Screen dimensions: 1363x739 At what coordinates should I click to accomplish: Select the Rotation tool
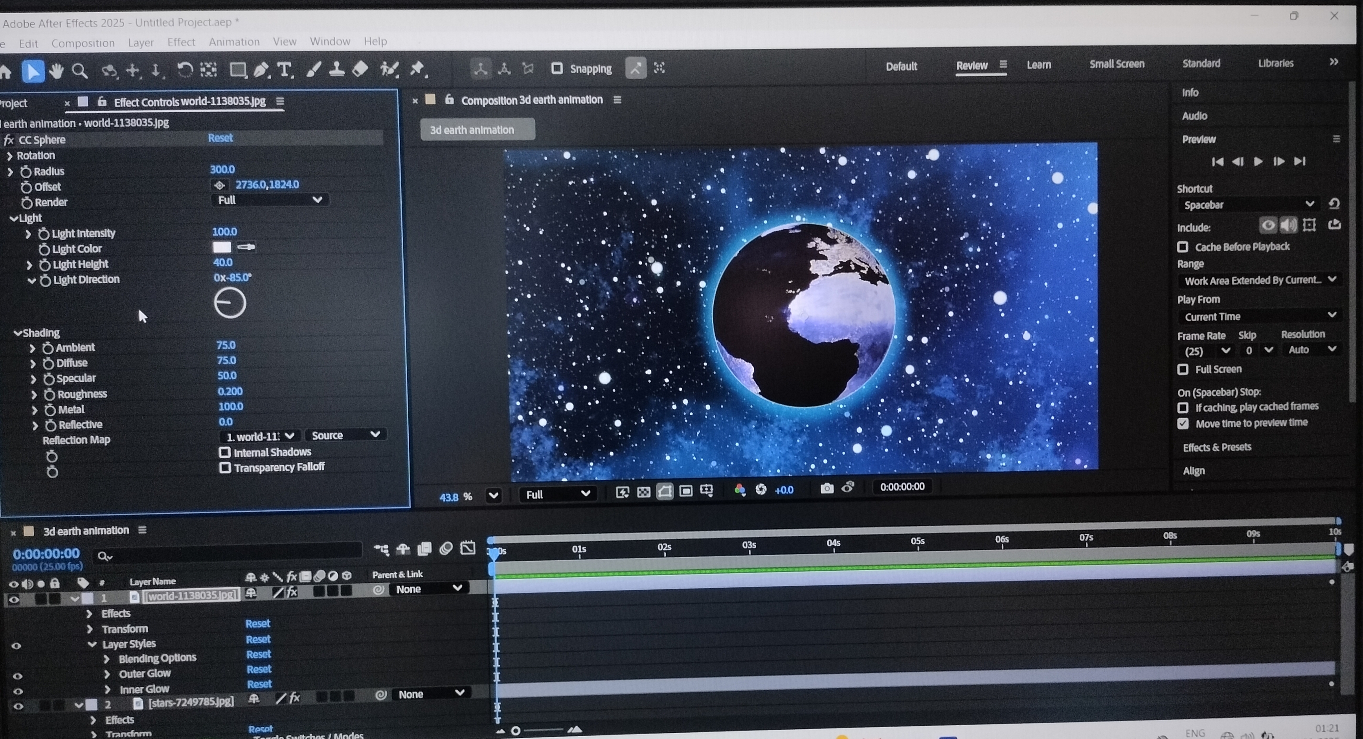coord(185,70)
